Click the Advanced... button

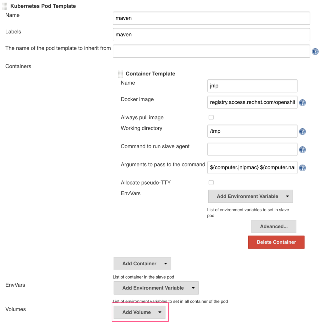coord(273,226)
